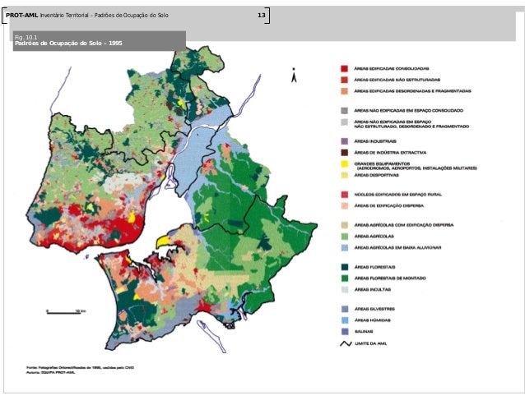Click the red Áreas Edificadas Consolidadas legend swatch
This screenshot has width=525, height=400.
coord(344,68)
